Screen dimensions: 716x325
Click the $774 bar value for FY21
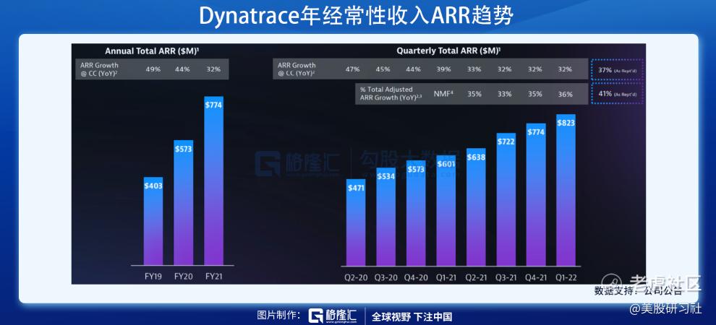pos(213,105)
